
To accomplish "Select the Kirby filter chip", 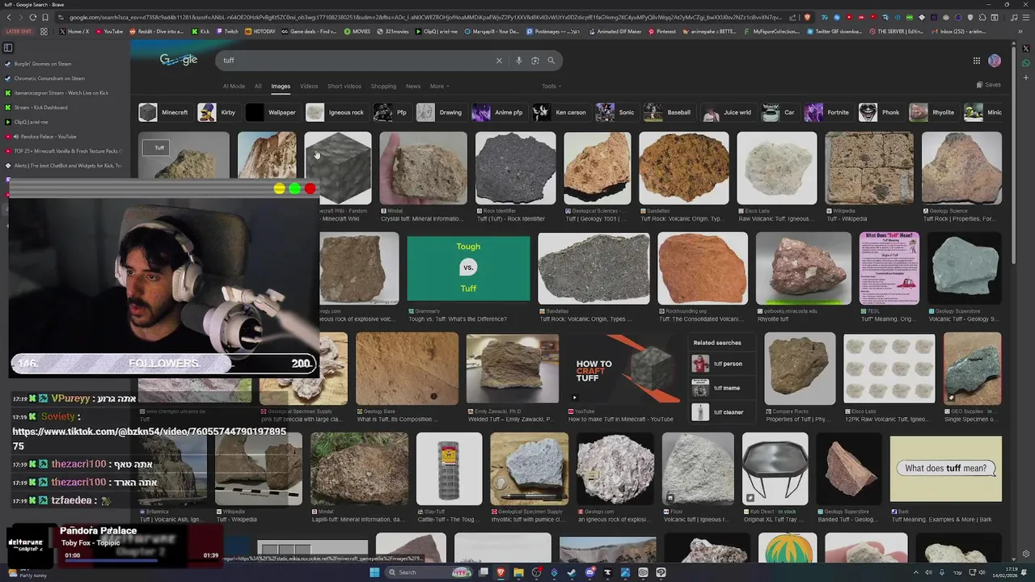I will (x=218, y=112).
